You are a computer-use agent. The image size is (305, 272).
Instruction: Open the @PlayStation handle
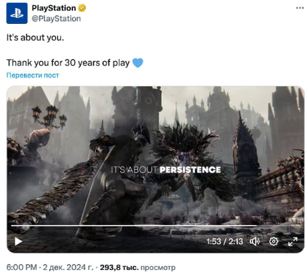[56, 19]
